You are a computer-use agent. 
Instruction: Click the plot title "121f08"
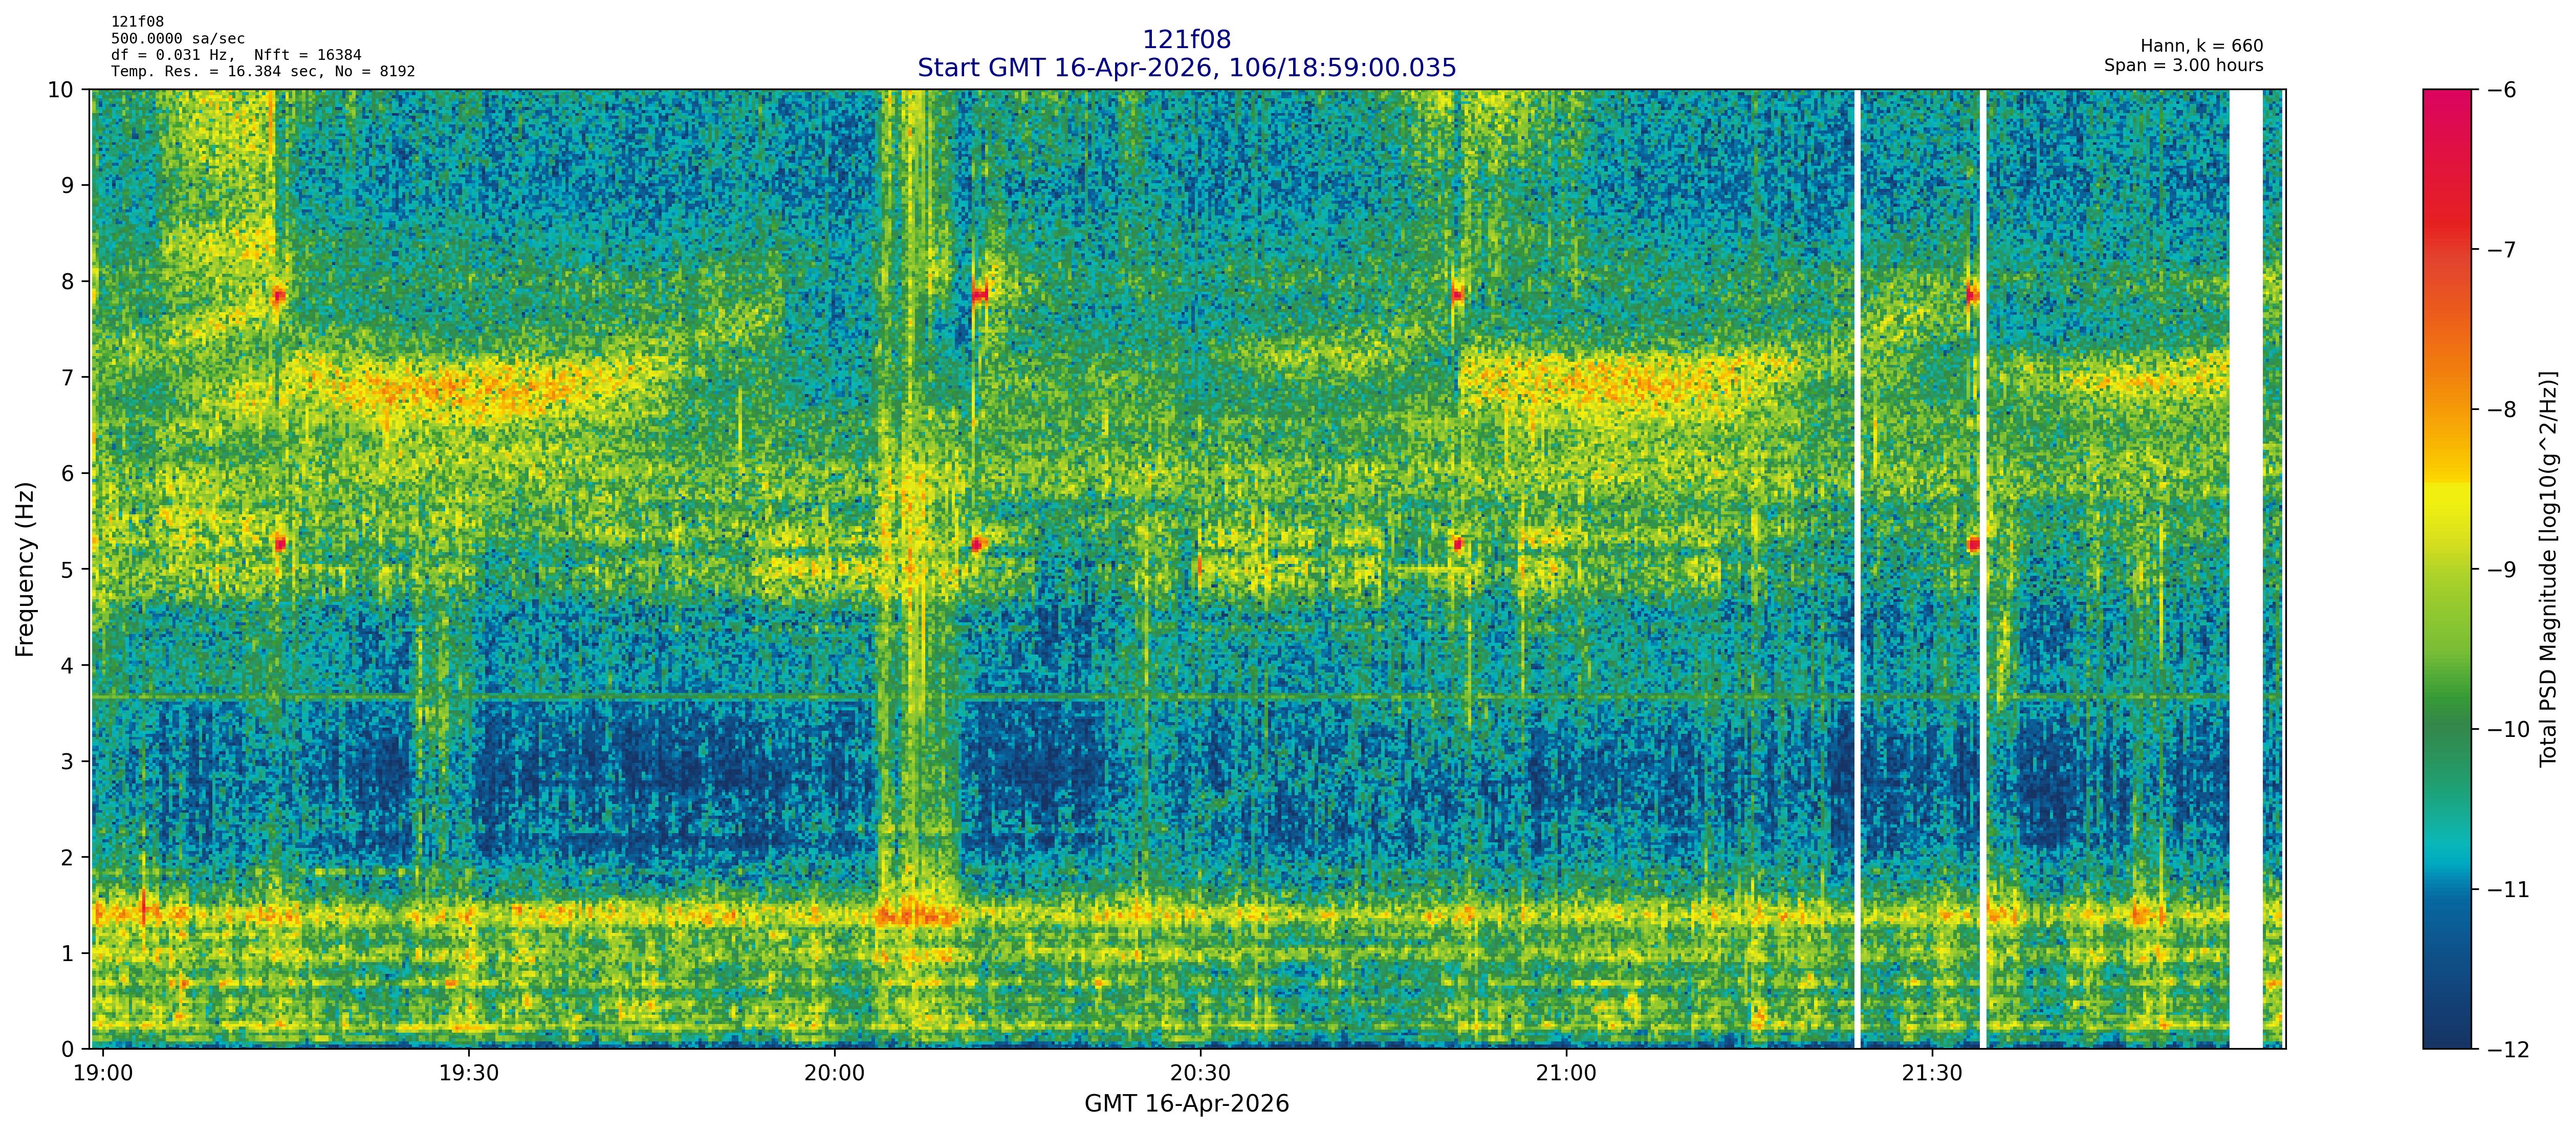point(1186,40)
